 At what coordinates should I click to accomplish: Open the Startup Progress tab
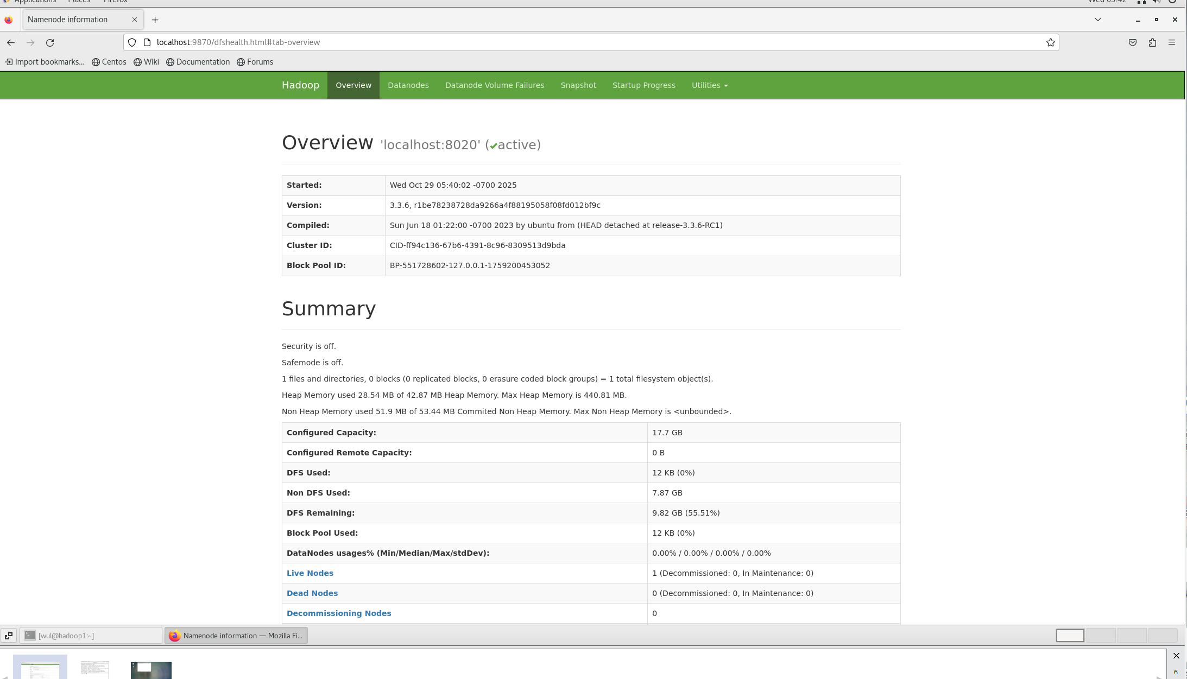pyautogui.click(x=644, y=85)
